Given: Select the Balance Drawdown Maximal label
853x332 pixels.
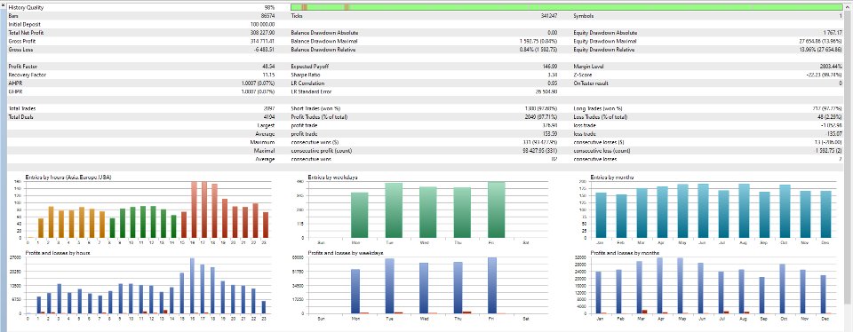Looking at the screenshot, I should coord(324,42).
